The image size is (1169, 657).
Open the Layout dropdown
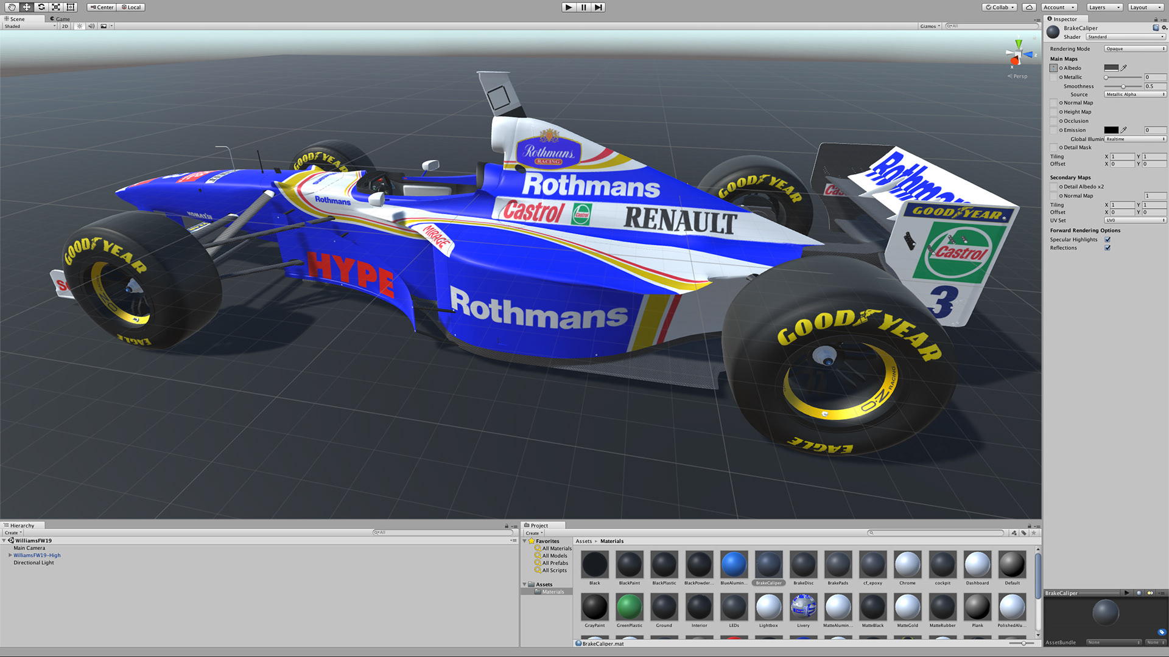click(1146, 7)
